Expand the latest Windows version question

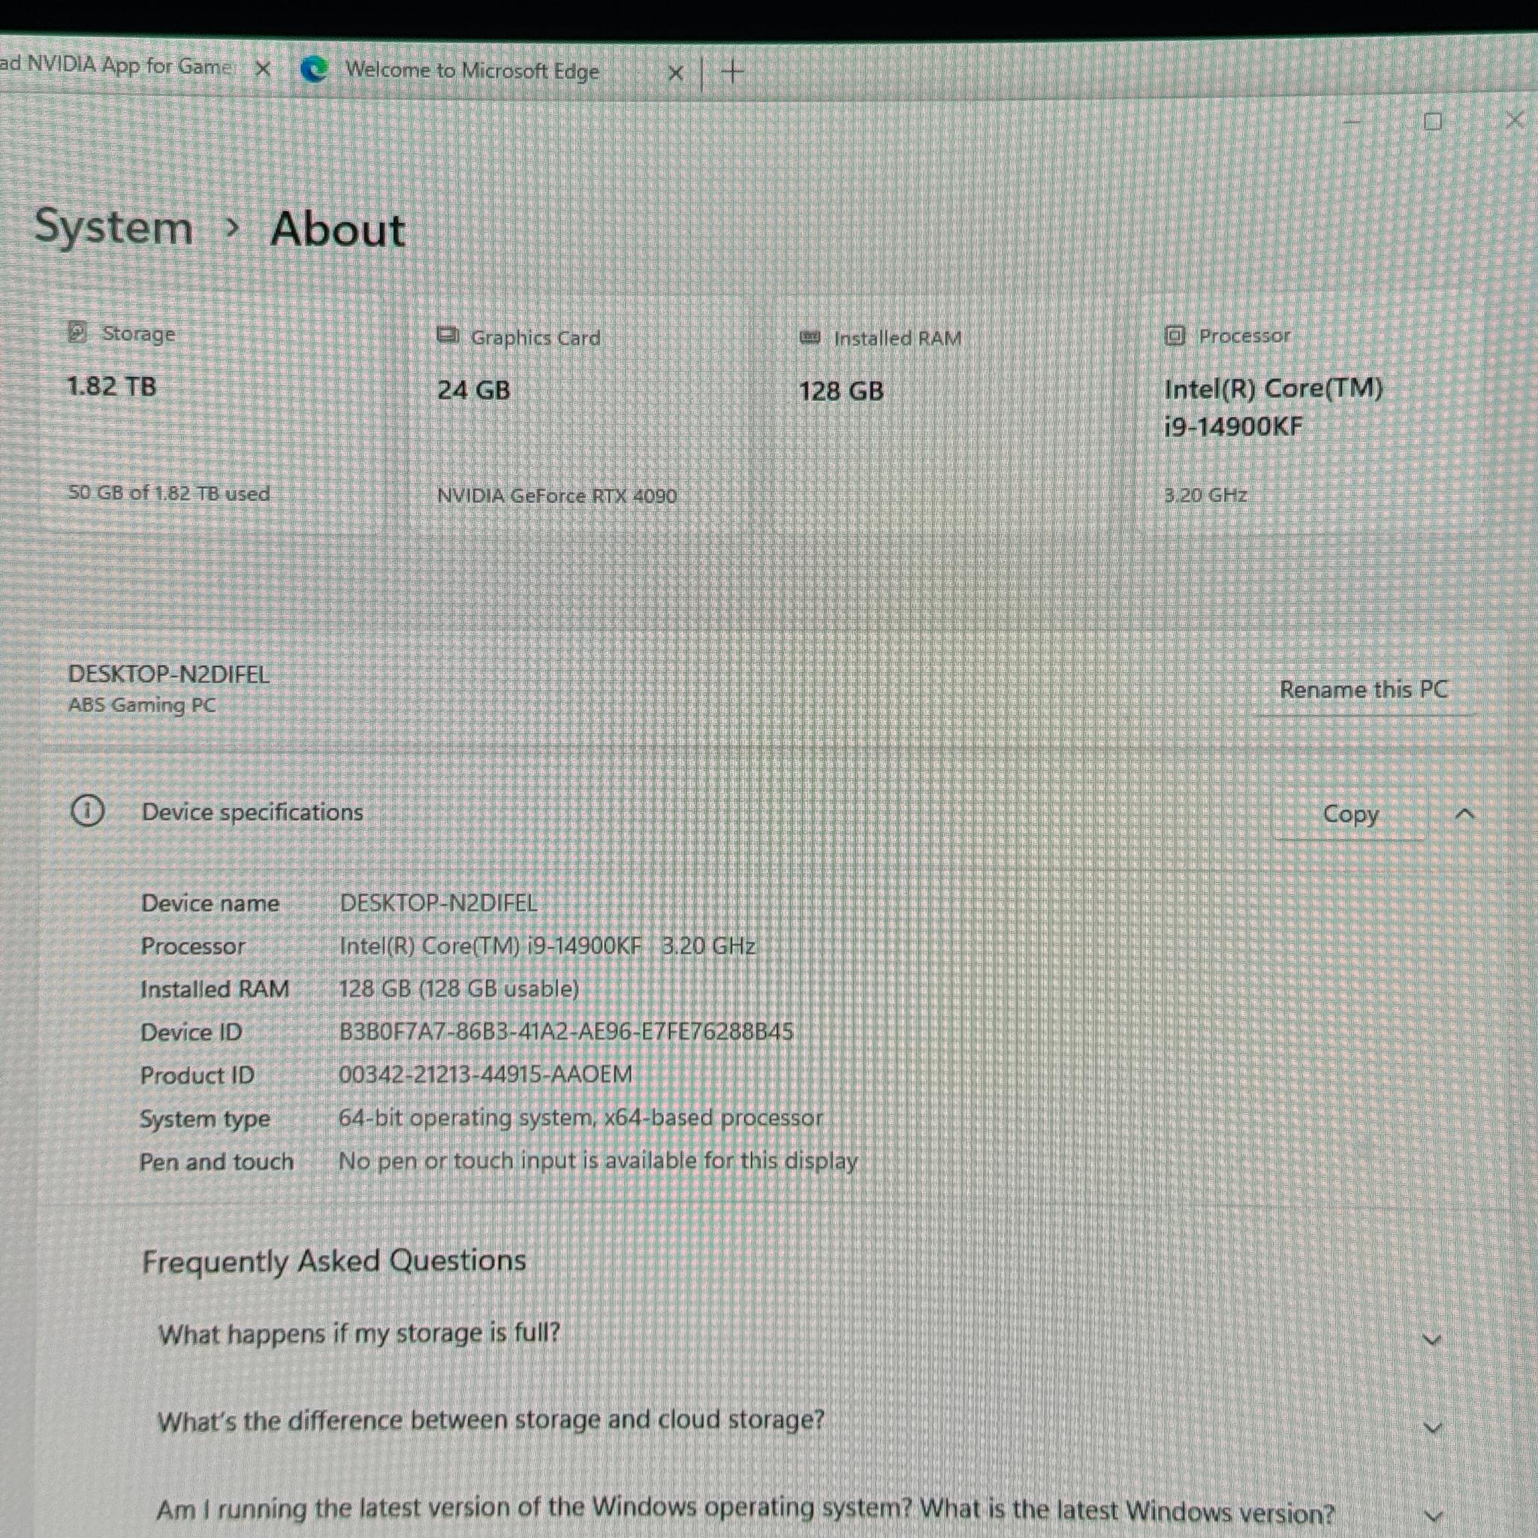(1431, 1515)
